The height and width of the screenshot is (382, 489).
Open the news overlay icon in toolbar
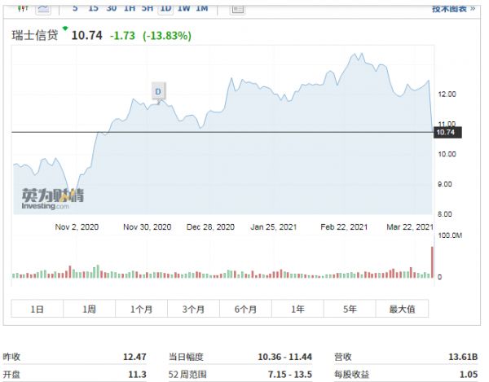pyautogui.click(x=237, y=8)
